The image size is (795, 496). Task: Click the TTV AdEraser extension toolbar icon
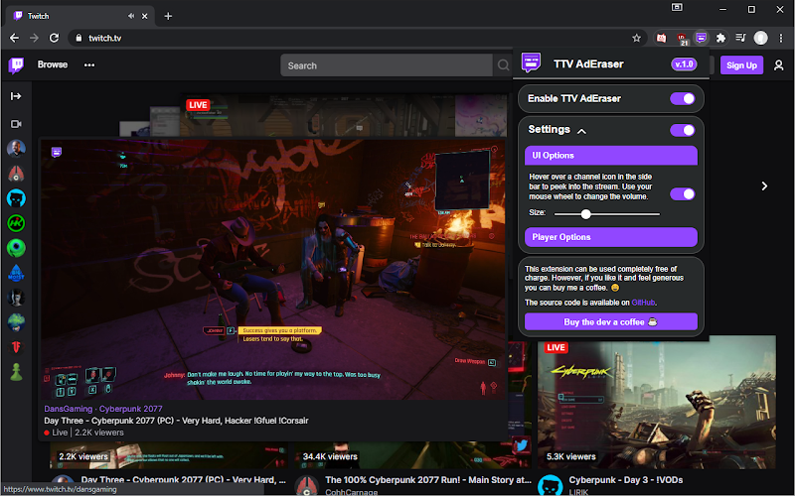pos(701,38)
